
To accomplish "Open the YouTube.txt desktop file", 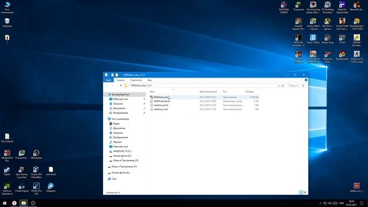I will 7,138.
